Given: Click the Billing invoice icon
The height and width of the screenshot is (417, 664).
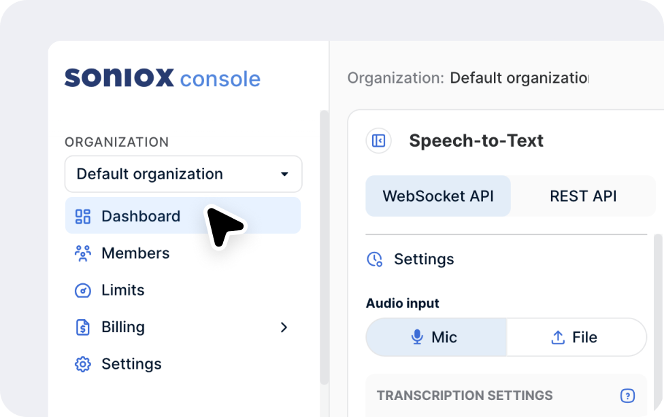Looking at the screenshot, I should (82, 327).
